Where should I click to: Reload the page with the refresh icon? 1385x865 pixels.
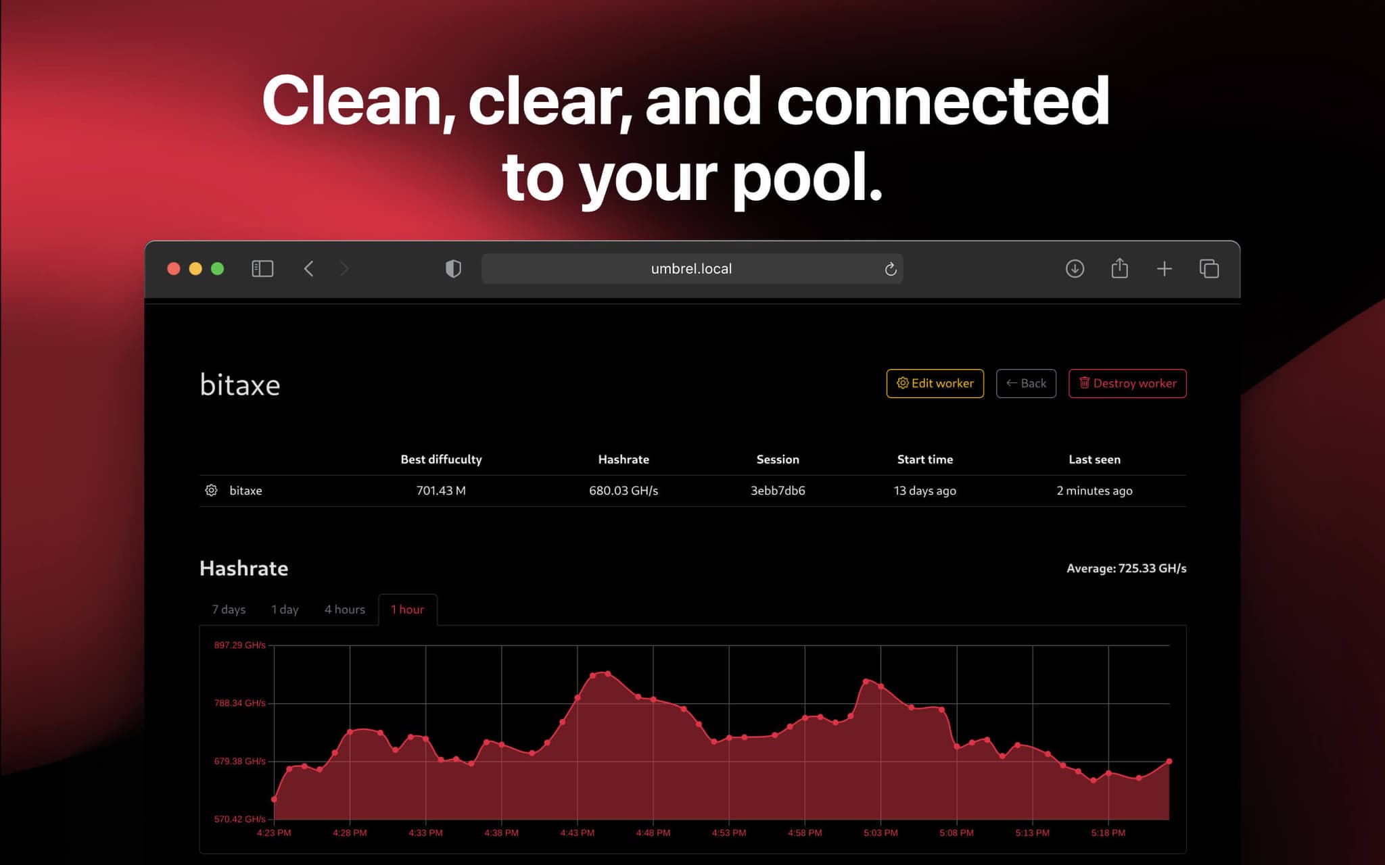click(891, 268)
